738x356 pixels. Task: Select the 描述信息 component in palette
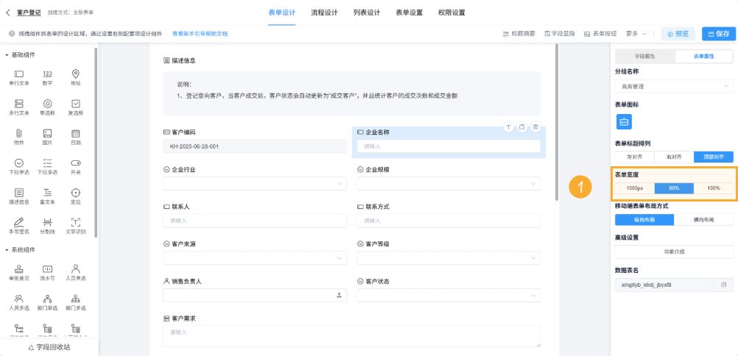click(x=19, y=196)
